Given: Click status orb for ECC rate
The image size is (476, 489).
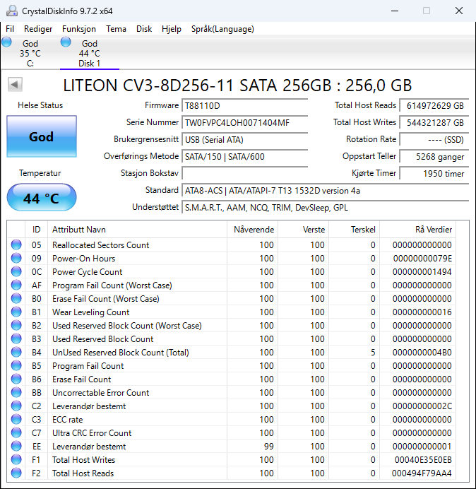Looking at the screenshot, I should 16,419.
